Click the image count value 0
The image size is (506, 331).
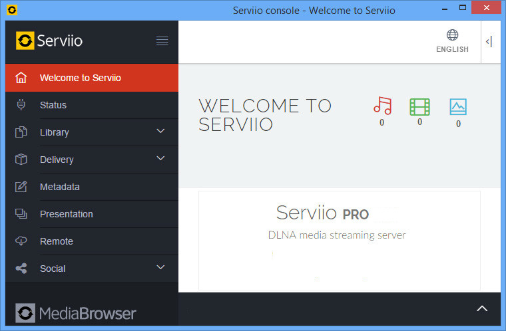click(458, 124)
